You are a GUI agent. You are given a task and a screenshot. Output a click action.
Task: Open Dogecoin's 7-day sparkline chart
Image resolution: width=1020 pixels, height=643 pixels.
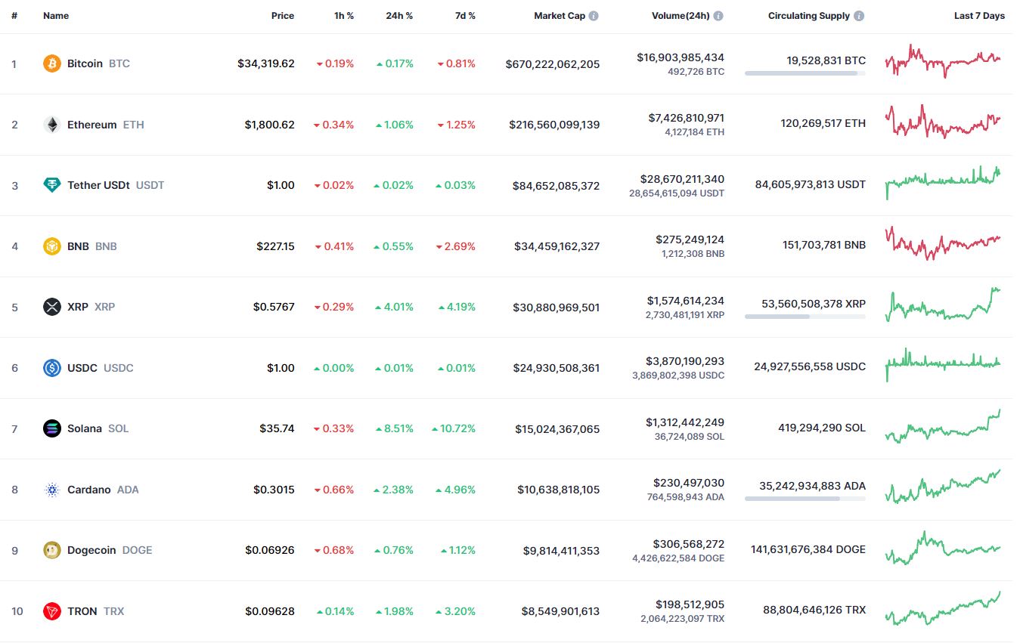point(943,548)
